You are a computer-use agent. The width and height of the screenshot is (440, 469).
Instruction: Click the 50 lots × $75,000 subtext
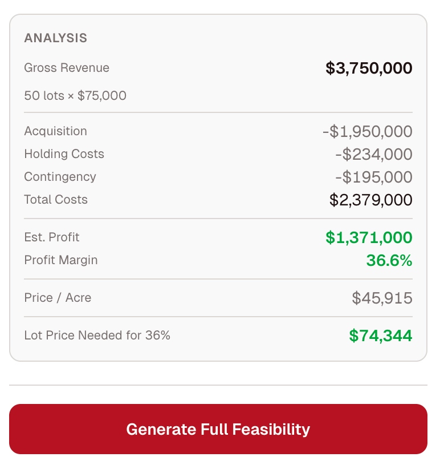click(x=75, y=95)
